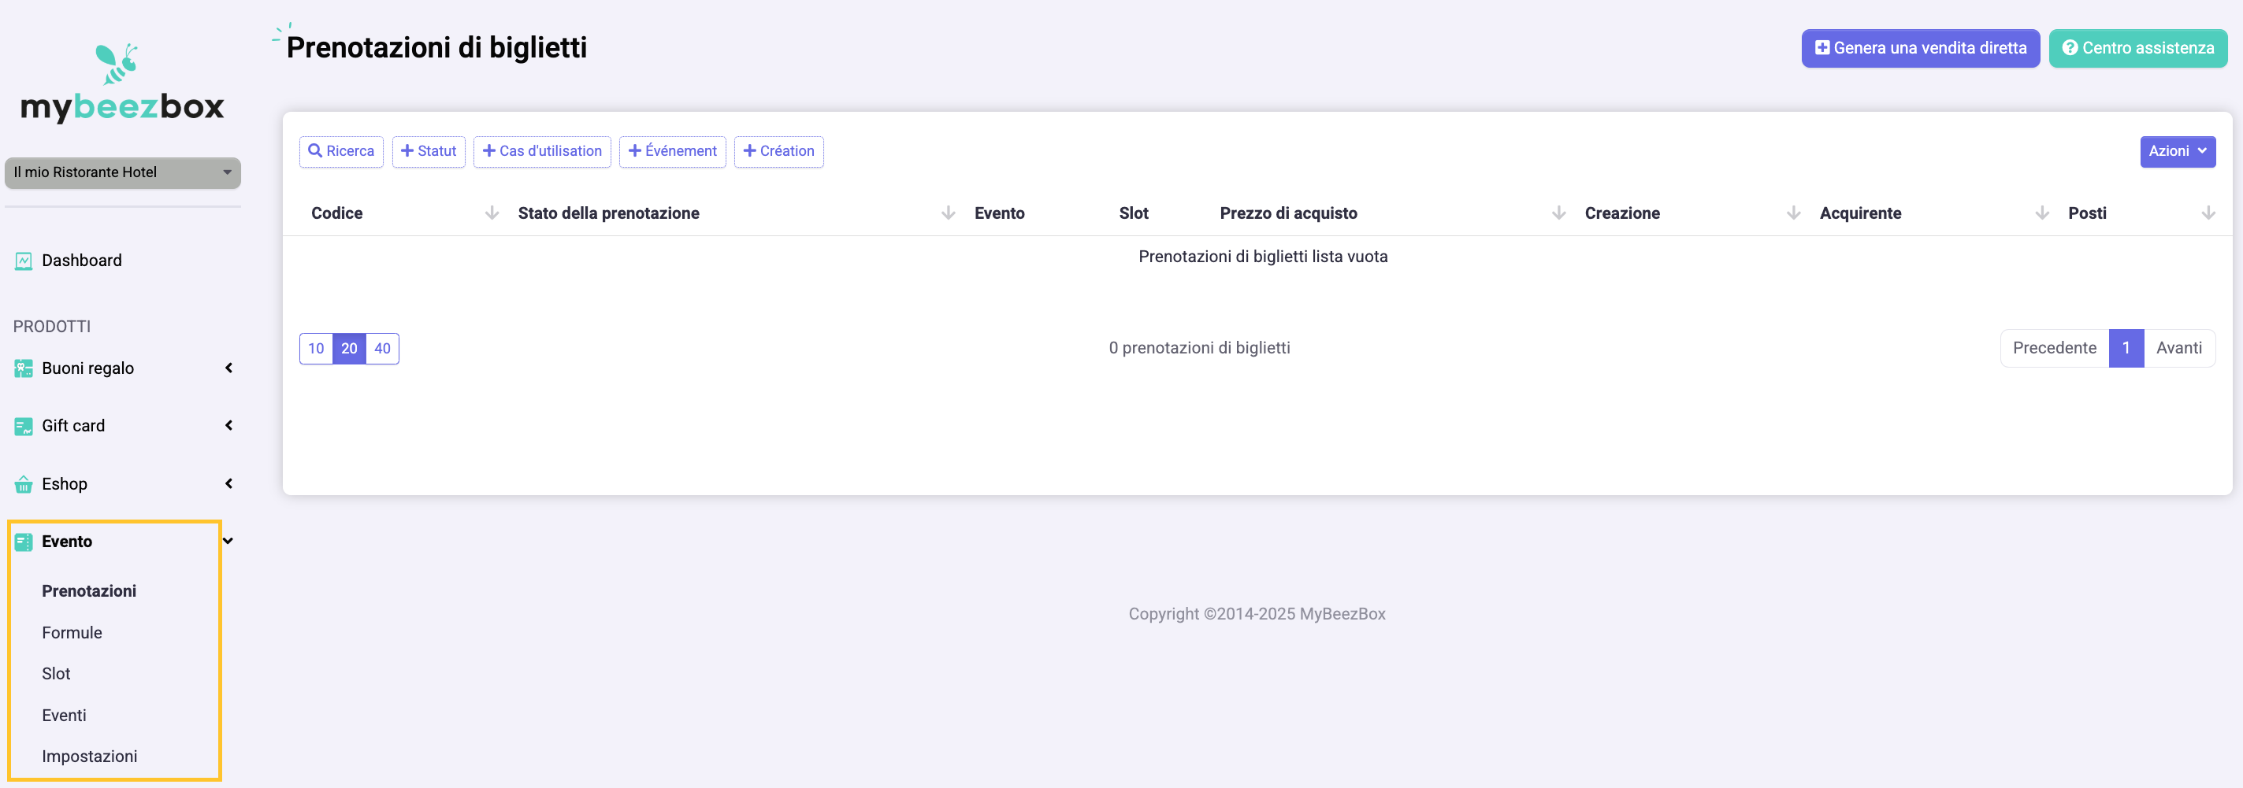The image size is (2243, 788).
Task: Sort by Acquirente column arrow
Action: (x=2042, y=213)
